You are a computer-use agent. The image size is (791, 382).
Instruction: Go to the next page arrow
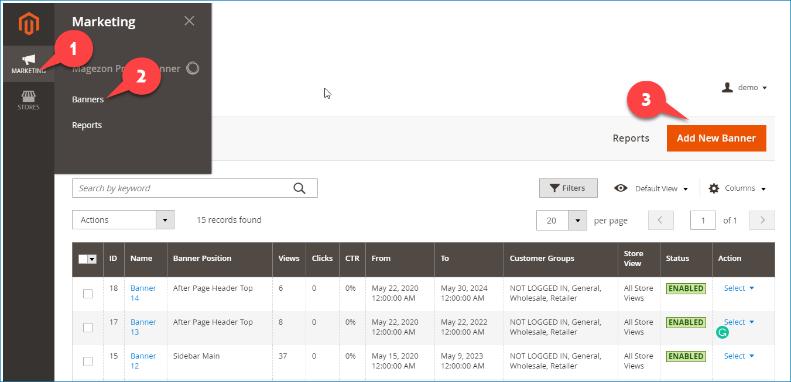762,221
